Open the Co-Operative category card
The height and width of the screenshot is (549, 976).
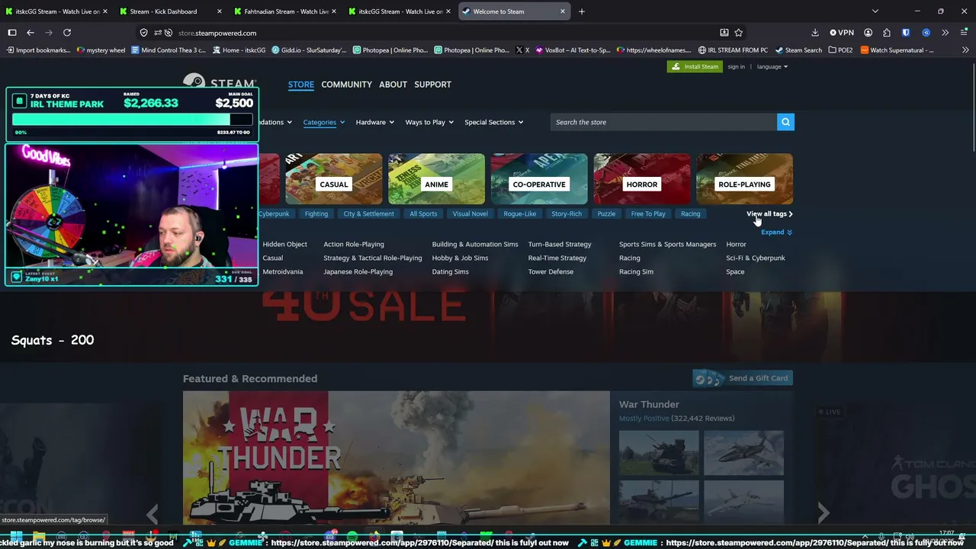click(x=539, y=179)
